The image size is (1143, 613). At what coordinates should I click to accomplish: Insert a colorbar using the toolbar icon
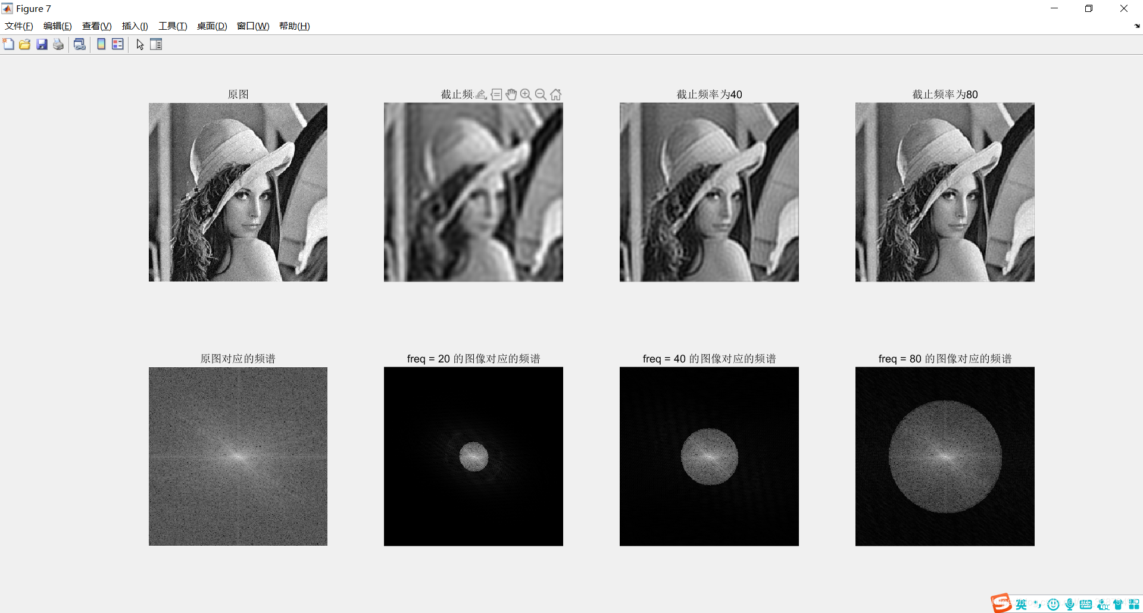(x=101, y=44)
